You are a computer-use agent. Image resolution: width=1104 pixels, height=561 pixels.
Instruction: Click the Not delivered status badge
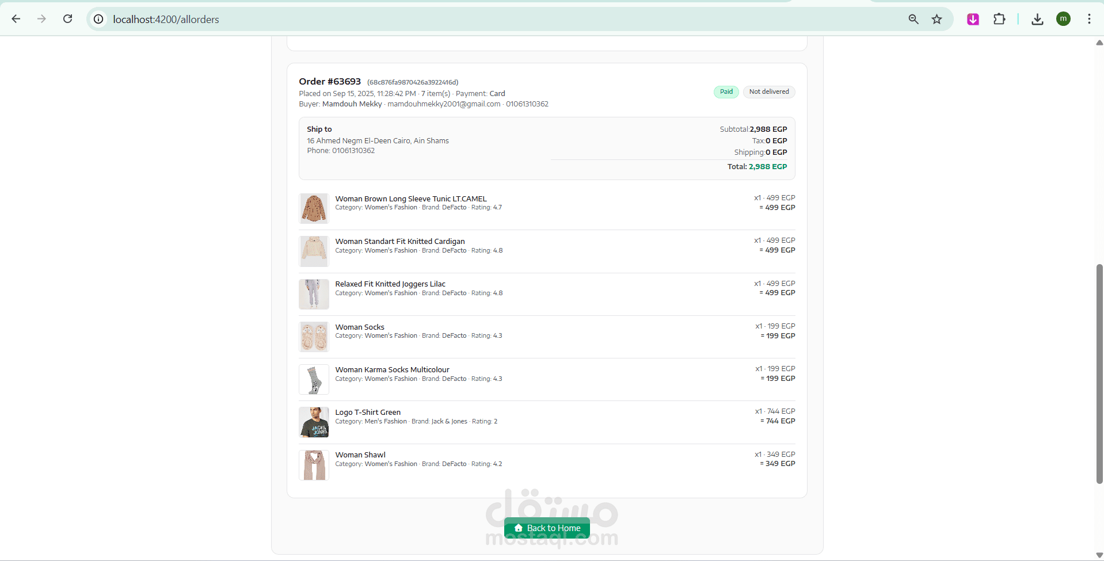point(769,91)
